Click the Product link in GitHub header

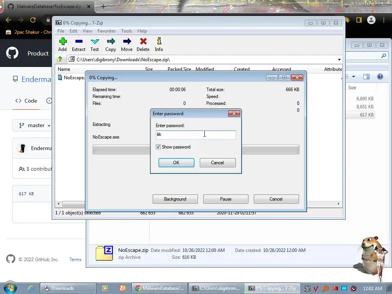[x=38, y=53]
